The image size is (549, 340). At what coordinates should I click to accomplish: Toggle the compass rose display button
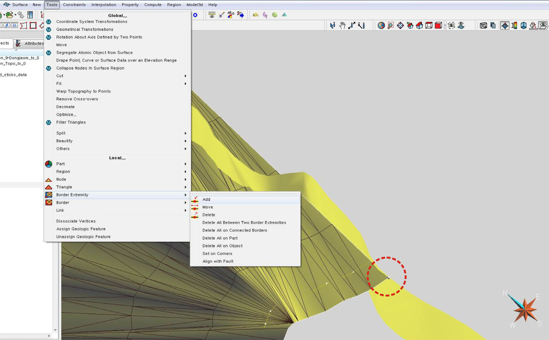click(x=505, y=26)
